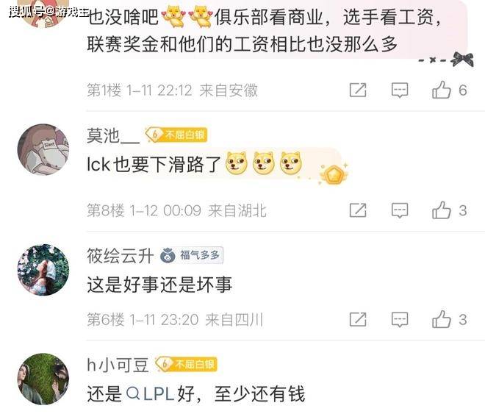Tap the 福气多多 badge
This screenshot has height=414, width=485.
click(192, 256)
